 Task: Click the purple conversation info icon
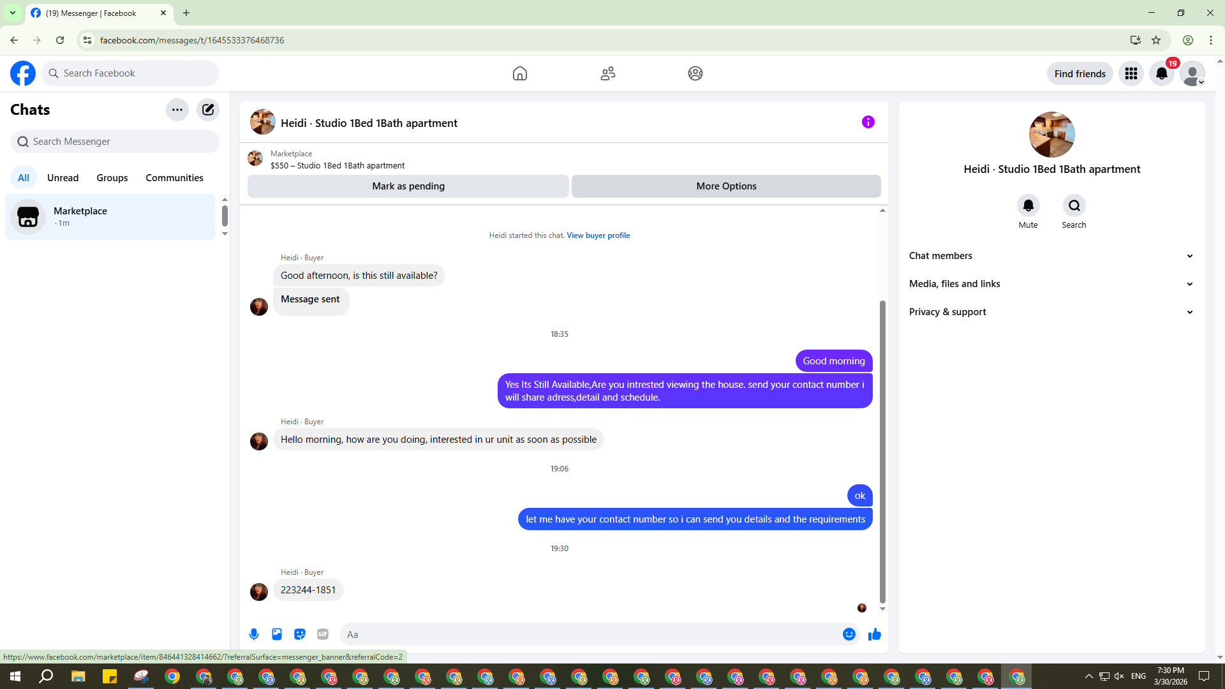point(868,122)
